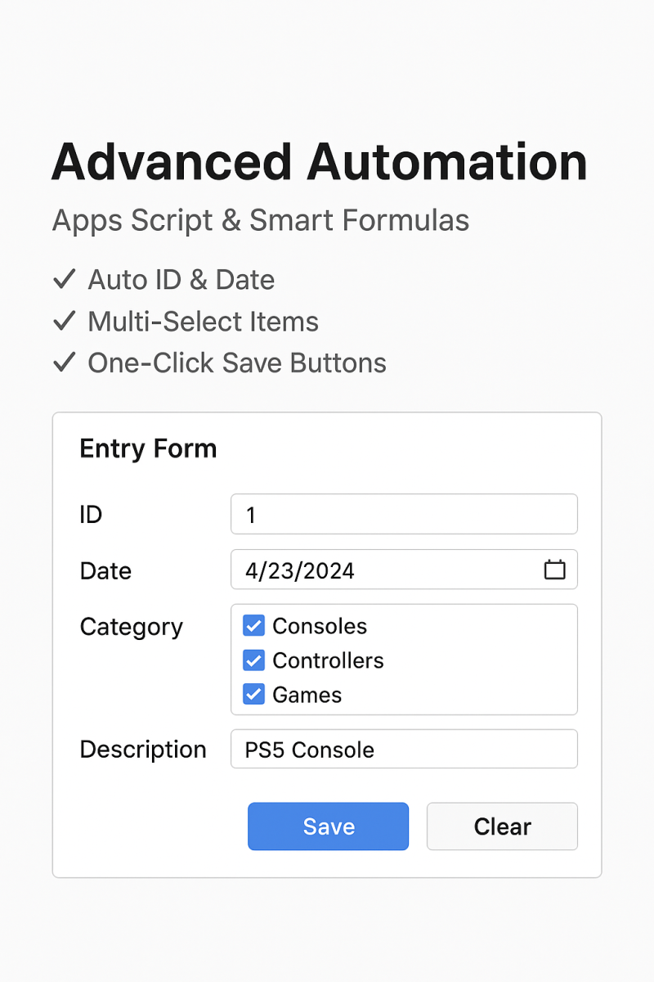The image size is (654, 982).
Task: Click the ID field label
Action: [91, 515]
